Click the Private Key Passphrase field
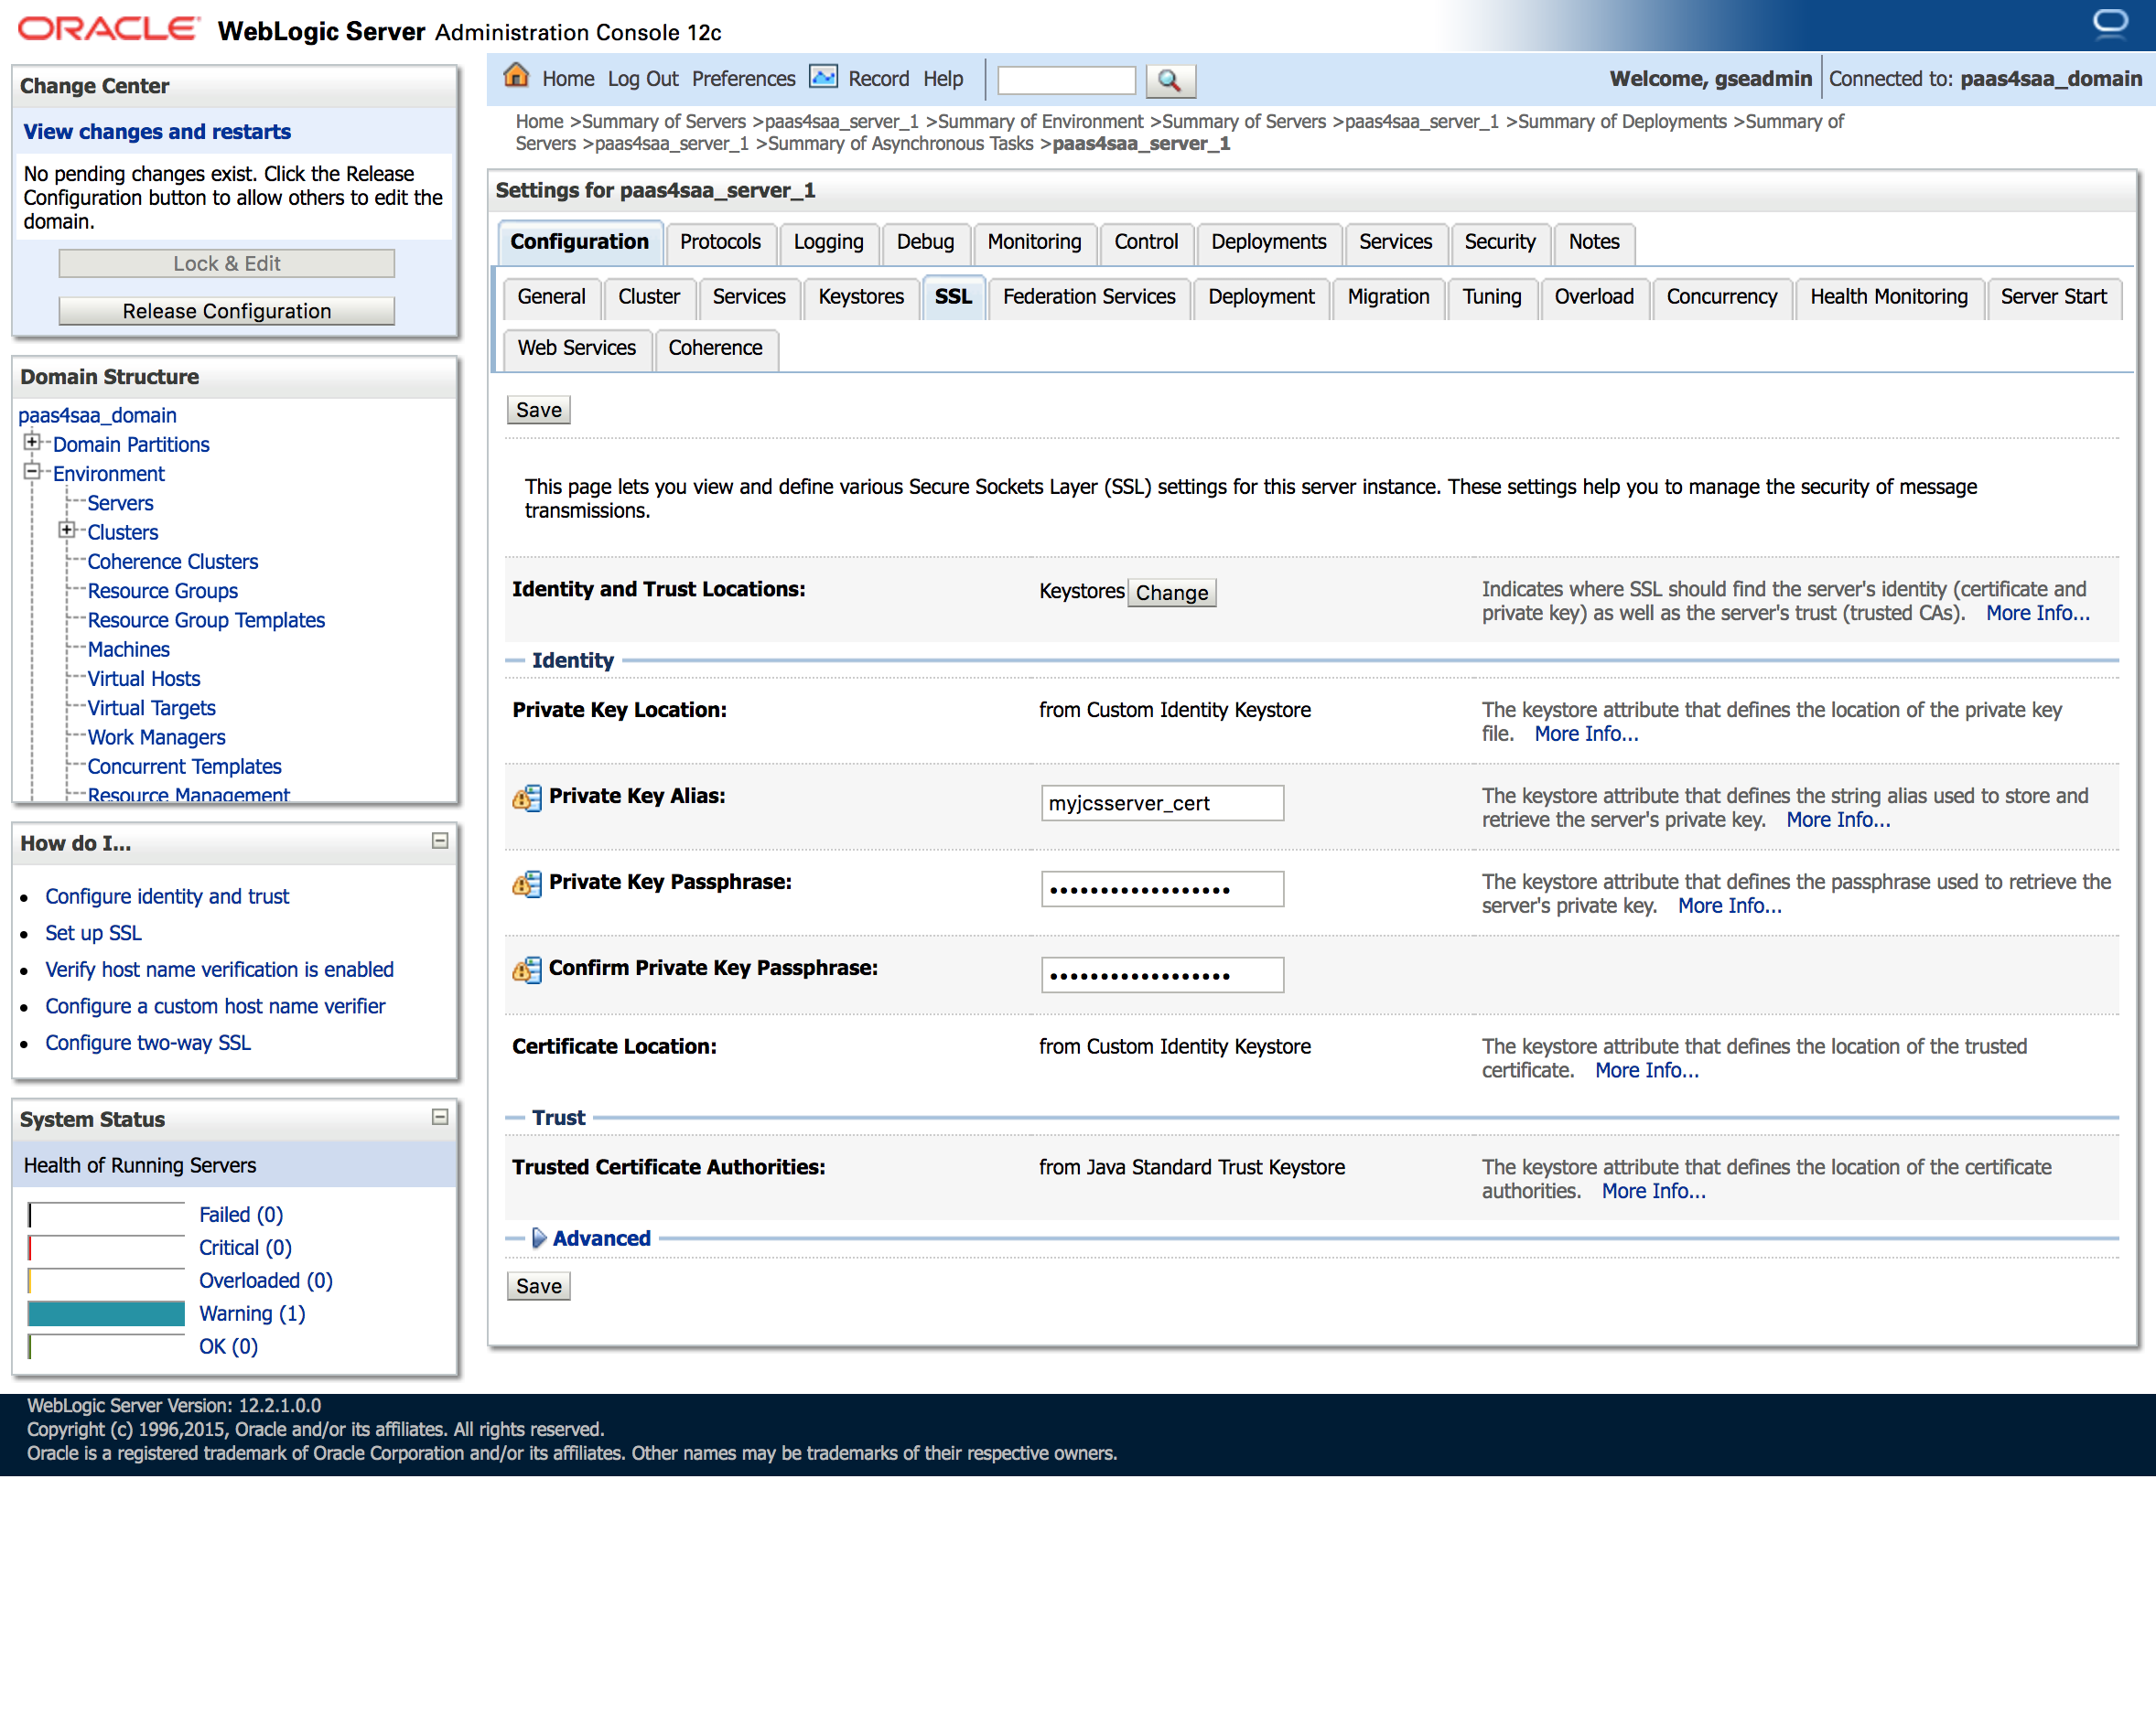2156x1736 pixels. coord(1161,889)
